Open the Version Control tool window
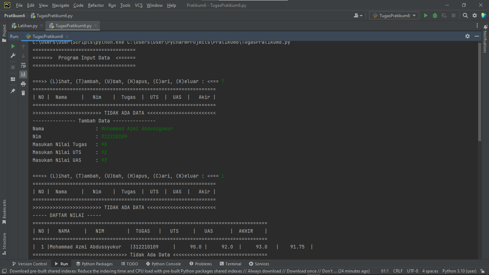The image size is (489, 275). coord(29,264)
